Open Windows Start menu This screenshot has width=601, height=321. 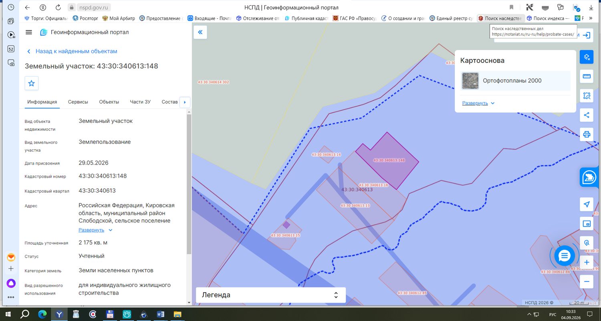(8, 314)
